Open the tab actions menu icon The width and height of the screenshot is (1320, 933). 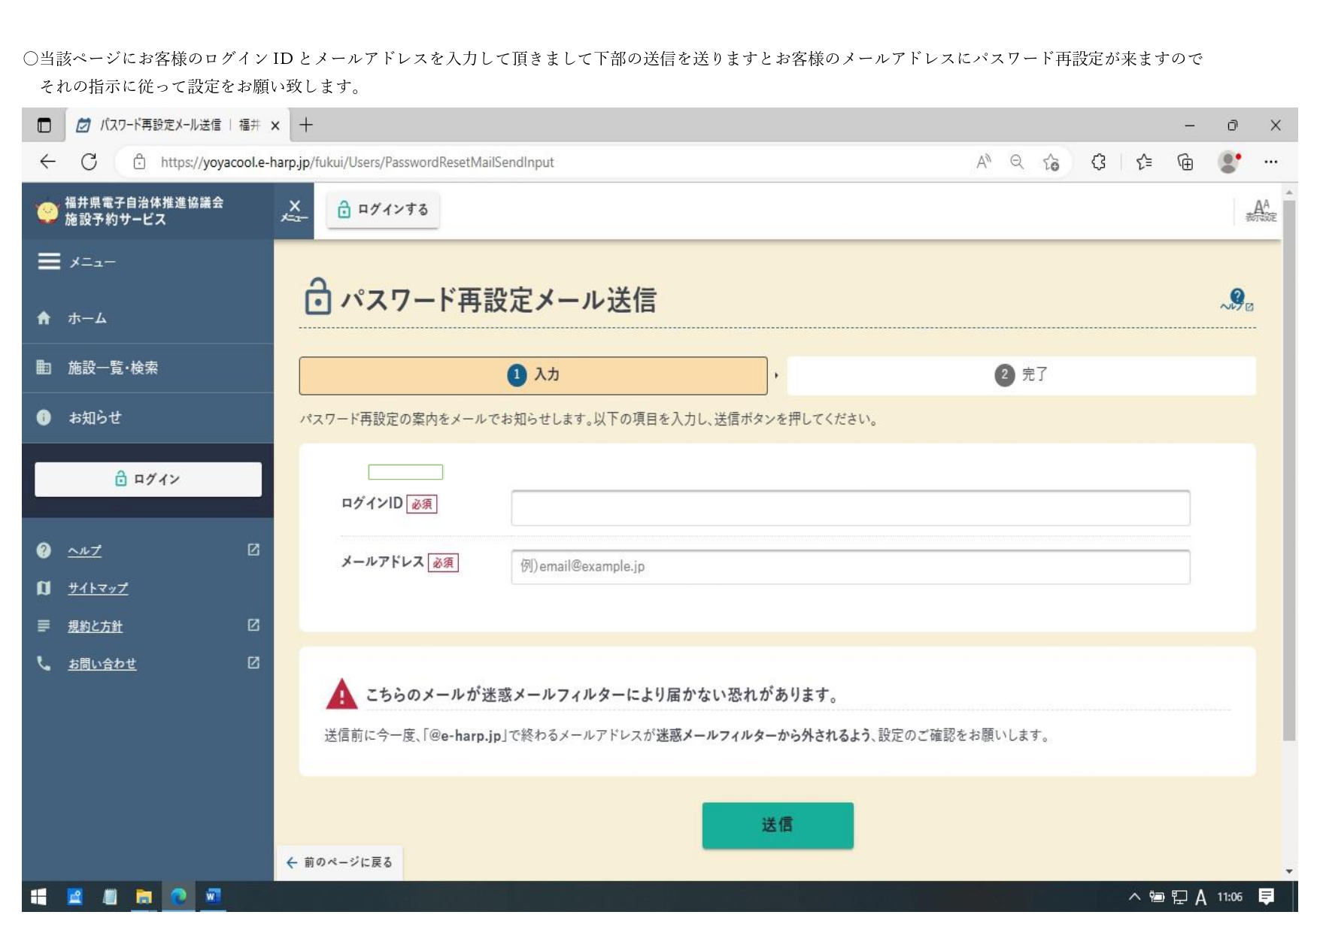[x=44, y=126]
